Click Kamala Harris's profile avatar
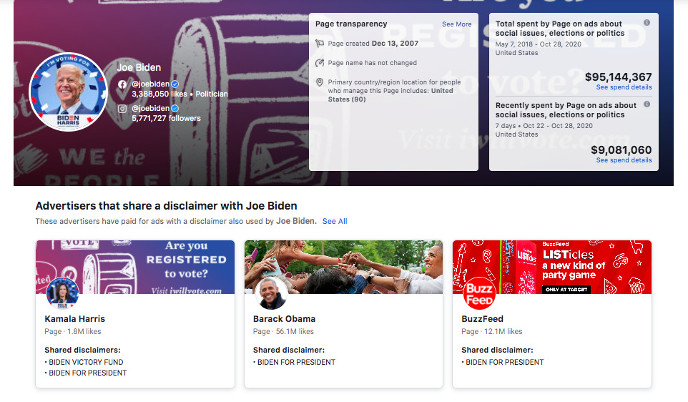Image resolution: width=688 pixels, height=402 pixels. [x=62, y=293]
